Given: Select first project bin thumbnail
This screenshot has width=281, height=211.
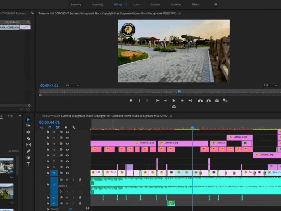Looking at the screenshot, I should 7,166.
